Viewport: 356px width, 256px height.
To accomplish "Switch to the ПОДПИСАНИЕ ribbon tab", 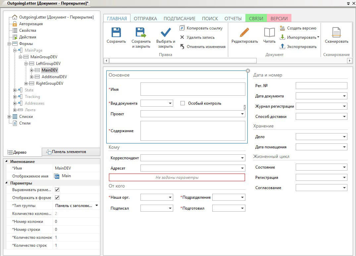I will (179, 19).
